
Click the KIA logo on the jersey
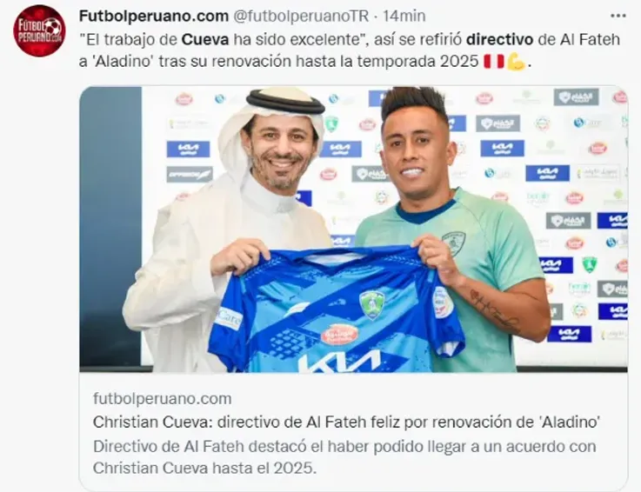tap(340, 362)
